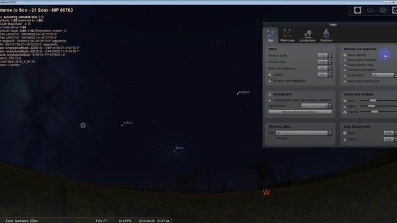Enable Auto select landscapes
This screenshot has height=223, width=397.
tap(345, 81)
